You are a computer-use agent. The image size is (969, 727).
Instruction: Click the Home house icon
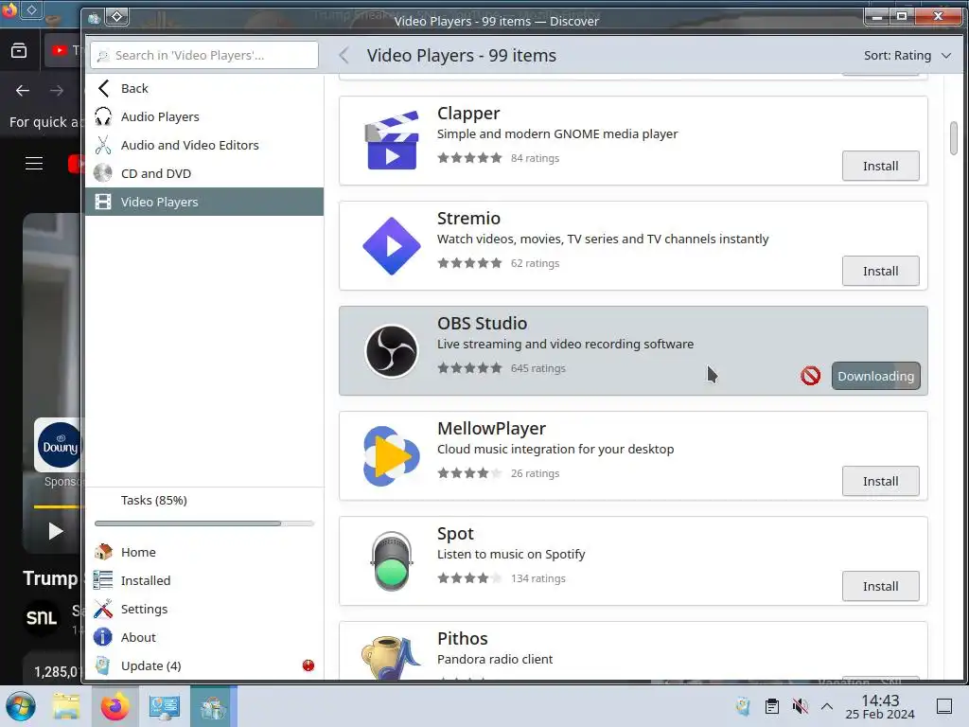pyautogui.click(x=103, y=552)
